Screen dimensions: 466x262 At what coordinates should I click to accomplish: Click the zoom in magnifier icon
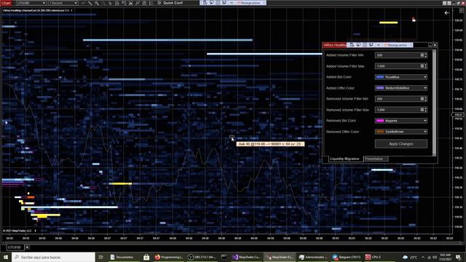(x=97, y=3)
